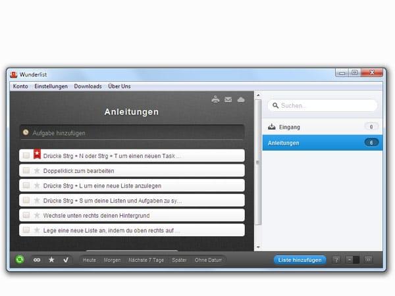Open the Einstellungen menu
Viewport: 395px width, 296px height.
point(51,86)
